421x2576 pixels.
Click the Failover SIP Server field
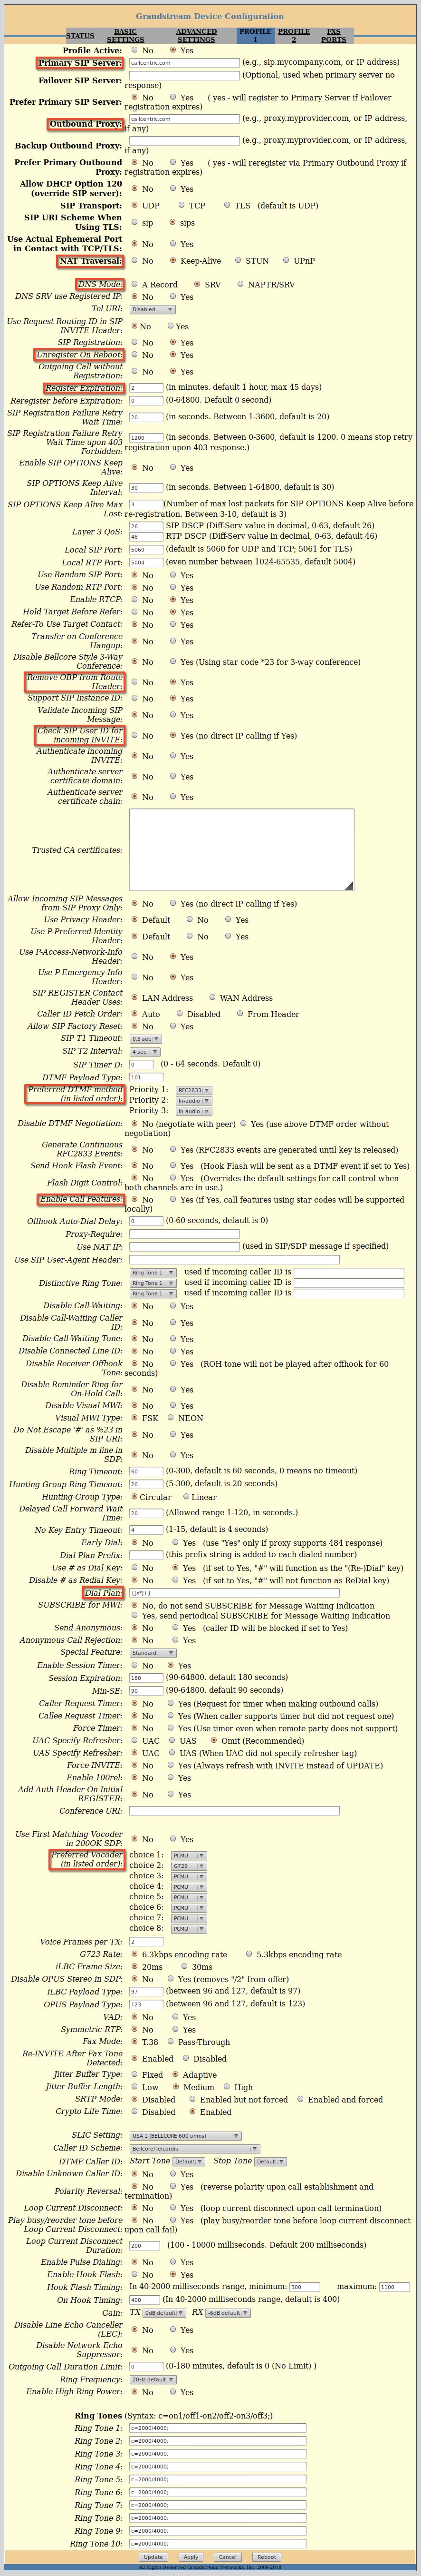click(184, 75)
